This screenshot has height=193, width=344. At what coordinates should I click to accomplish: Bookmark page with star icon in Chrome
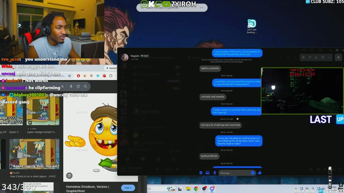pos(69,76)
